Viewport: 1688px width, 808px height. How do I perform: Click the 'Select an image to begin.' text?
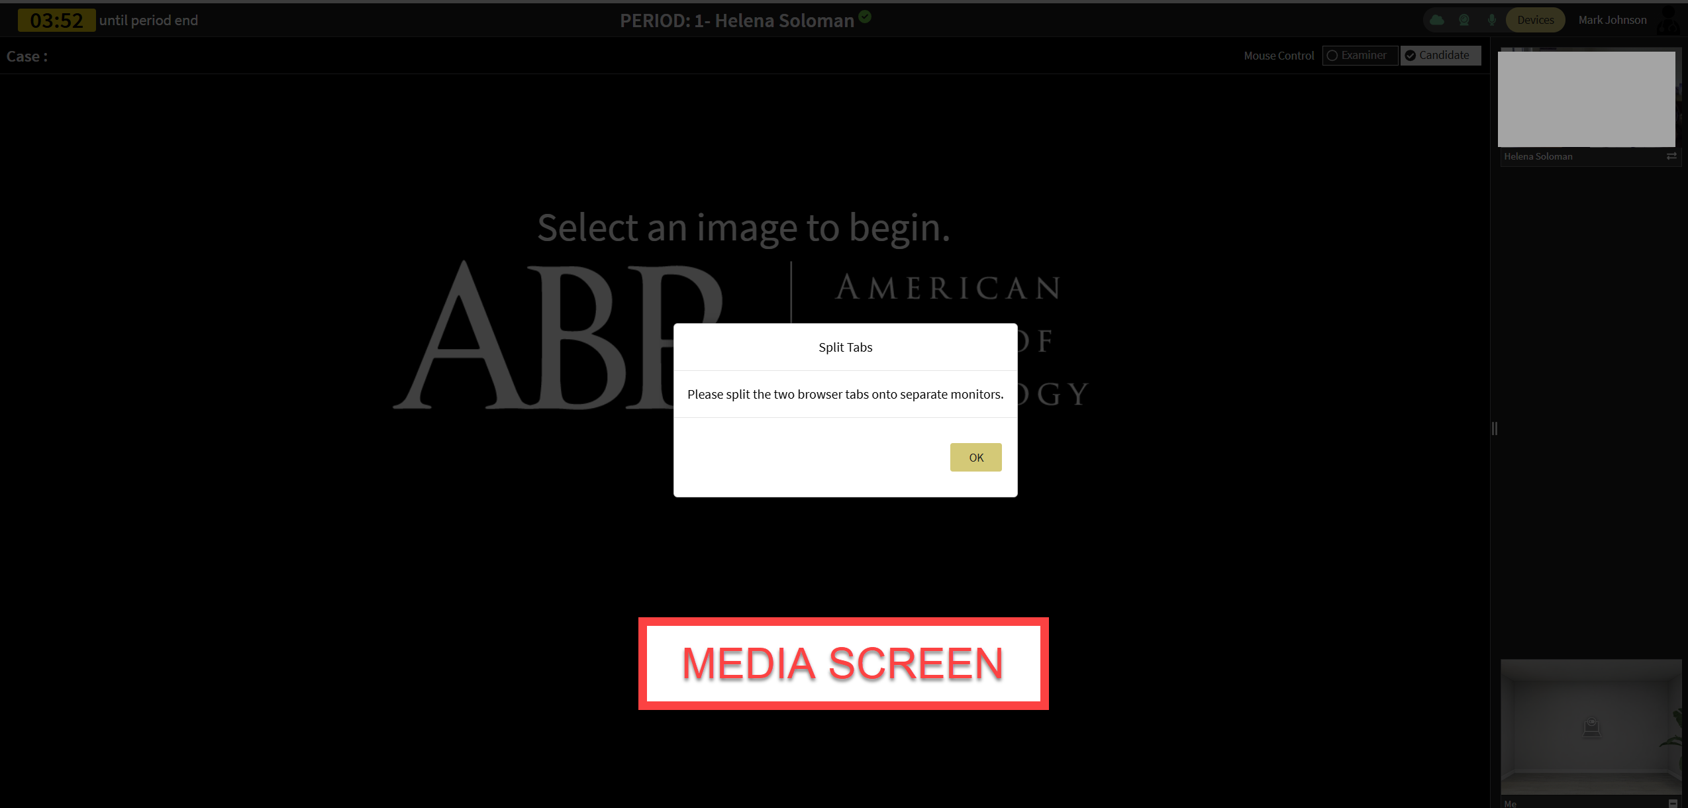pos(744,228)
